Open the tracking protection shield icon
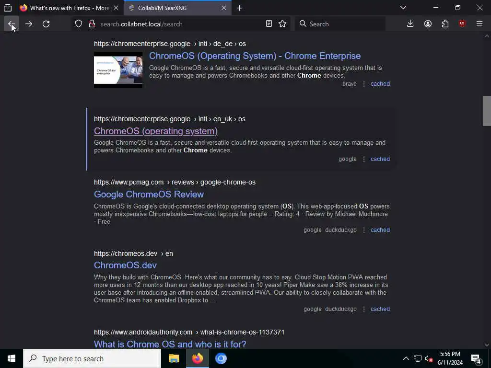 pyautogui.click(x=79, y=24)
